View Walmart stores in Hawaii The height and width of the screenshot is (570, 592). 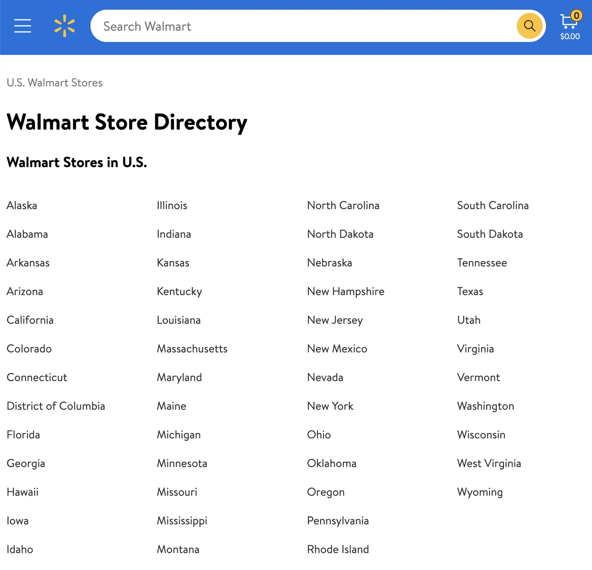click(22, 492)
